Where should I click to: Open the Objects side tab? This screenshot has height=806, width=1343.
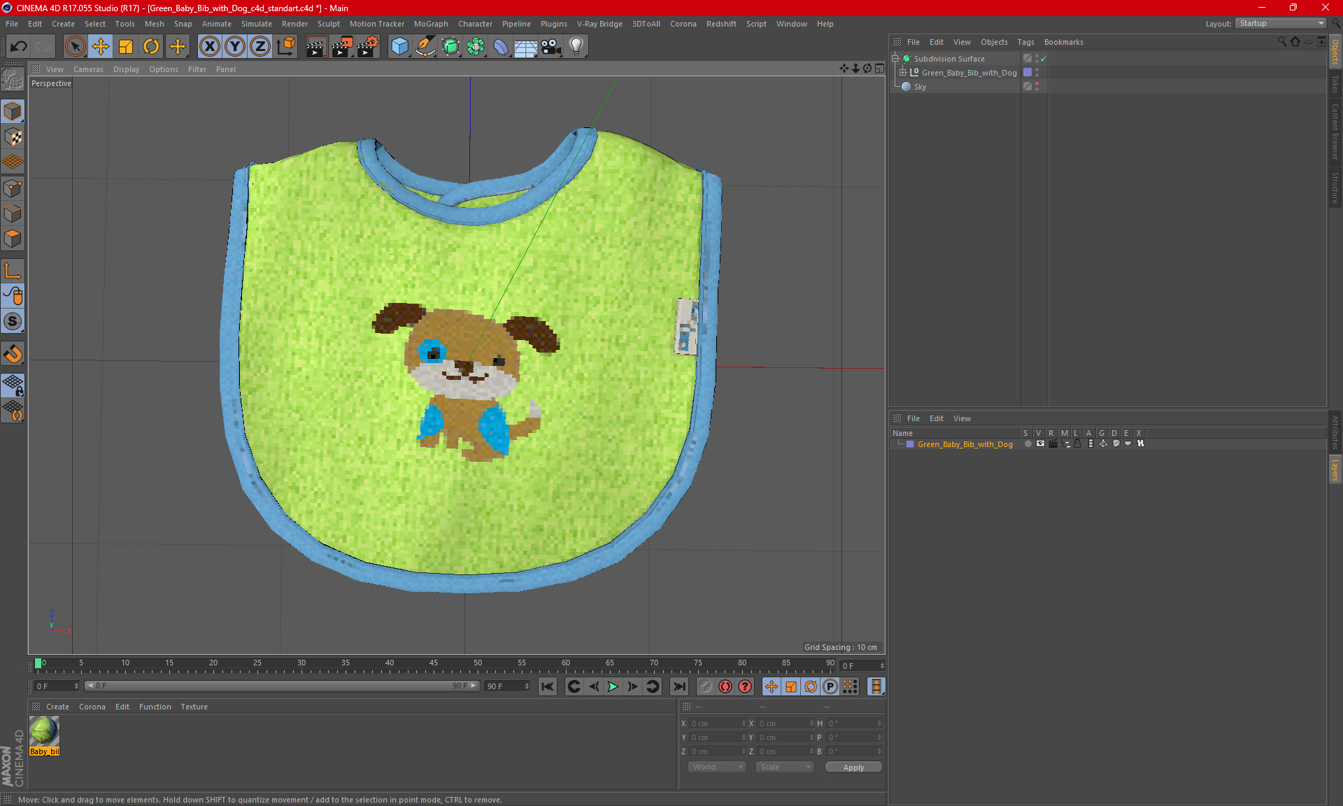click(x=1335, y=52)
